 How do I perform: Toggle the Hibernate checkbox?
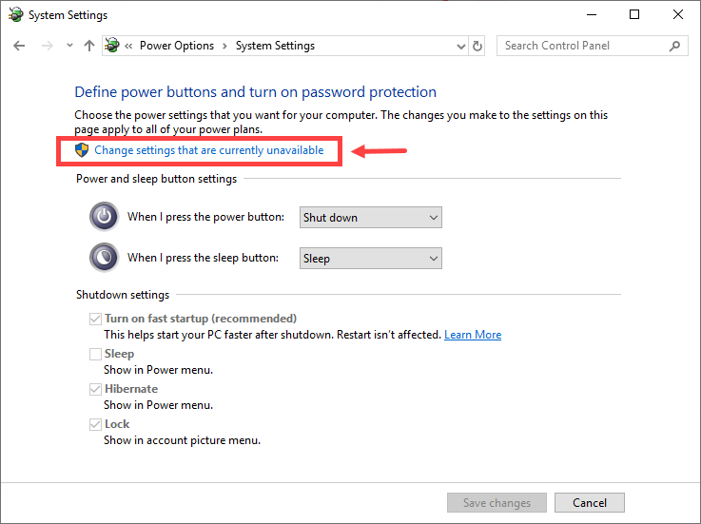(95, 389)
